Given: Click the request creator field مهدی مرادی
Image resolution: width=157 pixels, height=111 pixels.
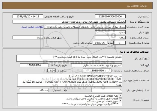Looking at the screenshot, I should tap(85, 27).
